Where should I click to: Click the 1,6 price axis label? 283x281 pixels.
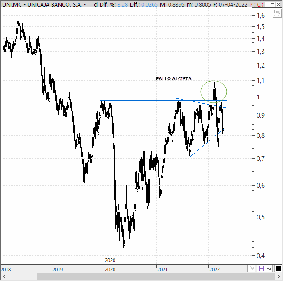point(260,16)
